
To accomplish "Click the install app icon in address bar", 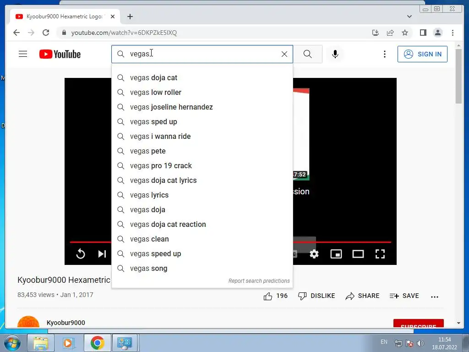I will pyautogui.click(x=376, y=33).
